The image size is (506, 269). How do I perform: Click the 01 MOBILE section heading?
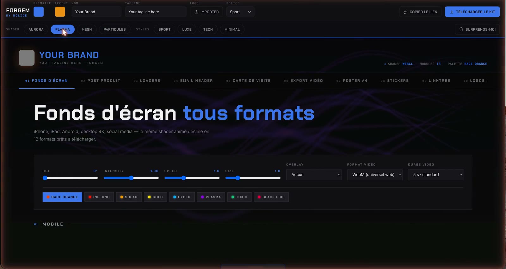pos(48,224)
